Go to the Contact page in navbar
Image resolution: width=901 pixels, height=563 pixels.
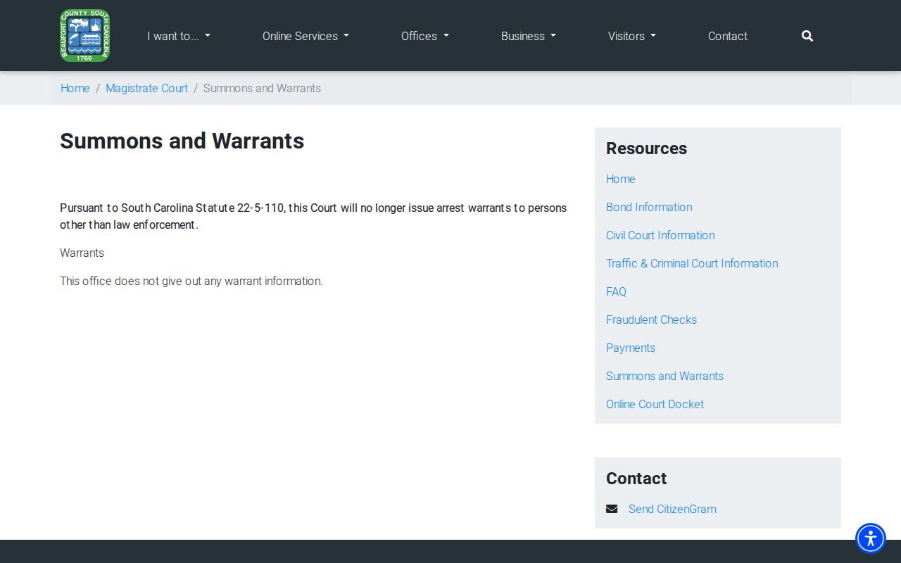[728, 36]
